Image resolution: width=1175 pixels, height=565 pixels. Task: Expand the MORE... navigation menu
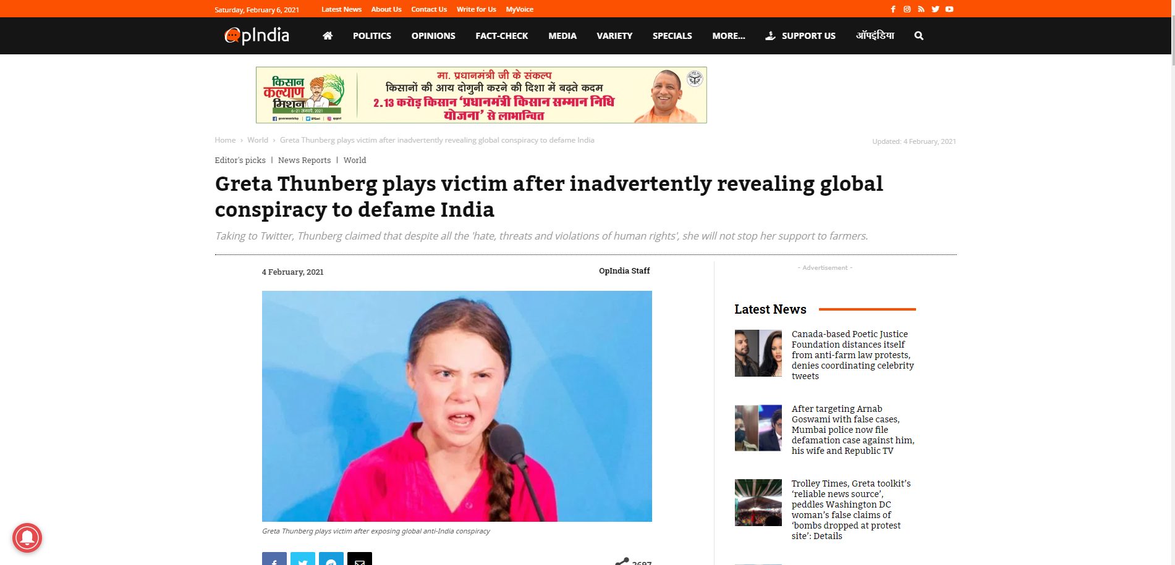(728, 36)
